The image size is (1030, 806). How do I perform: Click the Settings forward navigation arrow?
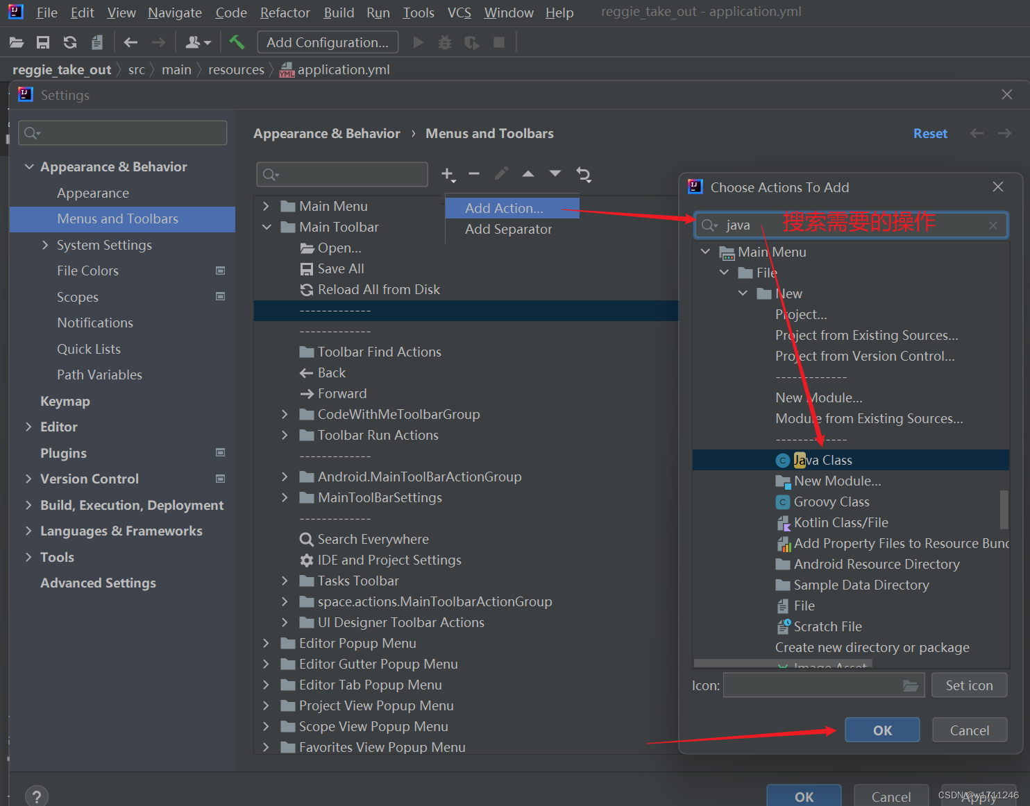pyautogui.click(x=1004, y=133)
